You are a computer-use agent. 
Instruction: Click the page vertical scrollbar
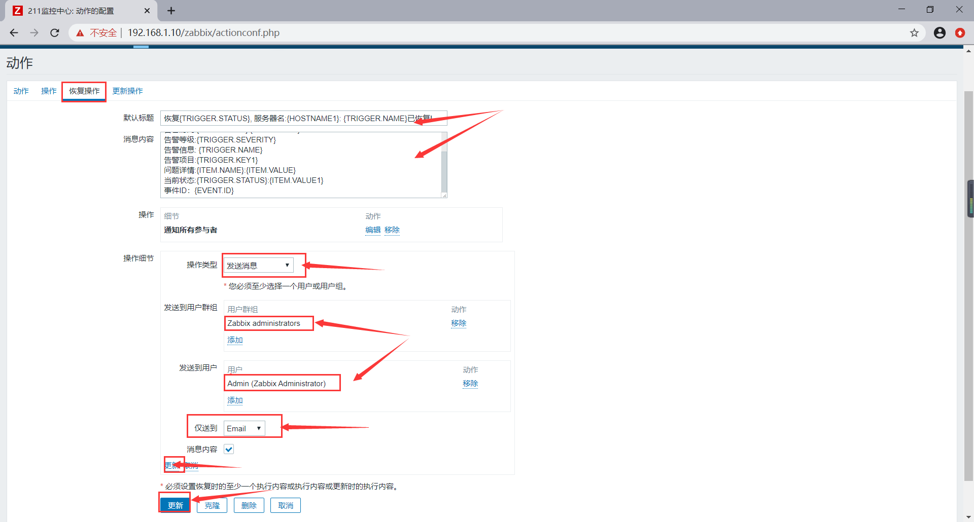click(x=968, y=285)
